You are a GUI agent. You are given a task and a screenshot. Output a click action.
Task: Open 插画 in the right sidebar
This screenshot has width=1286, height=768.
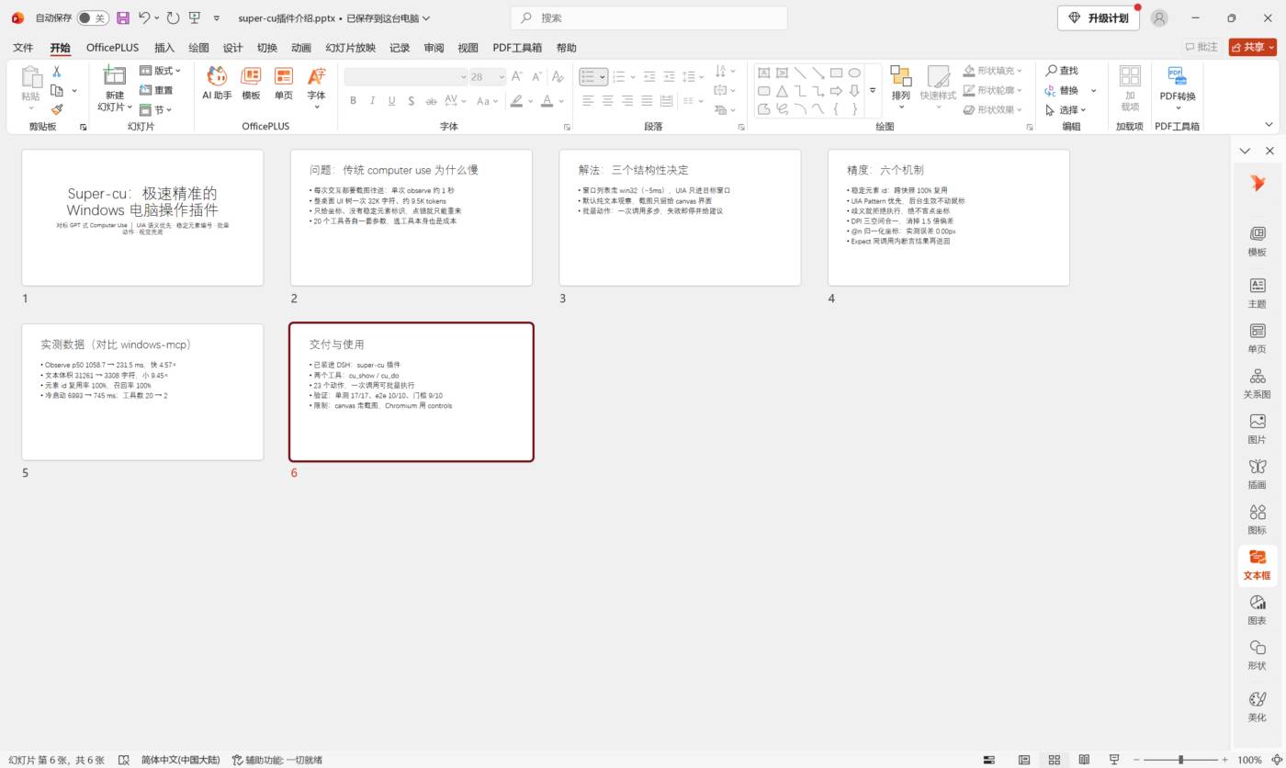click(x=1257, y=474)
